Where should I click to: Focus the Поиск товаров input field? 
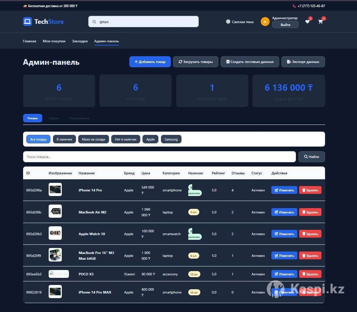pyautogui.click(x=159, y=157)
